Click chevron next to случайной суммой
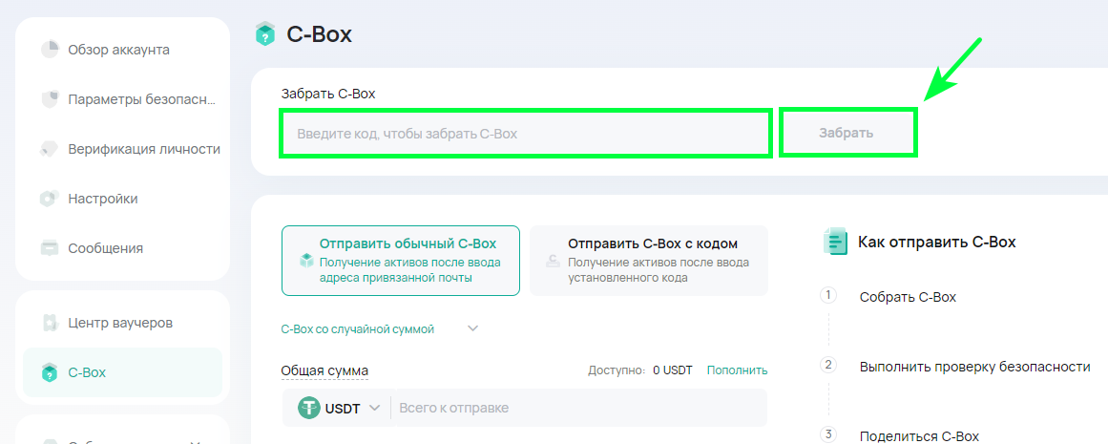1108x444 pixels. [472, 328]
